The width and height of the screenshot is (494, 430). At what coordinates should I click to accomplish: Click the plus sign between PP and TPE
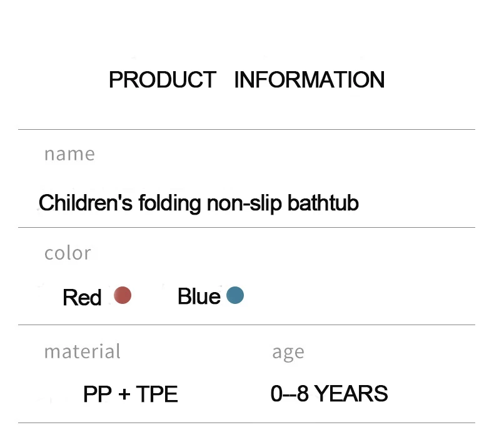pyautogui.click(x=125, y=394)
